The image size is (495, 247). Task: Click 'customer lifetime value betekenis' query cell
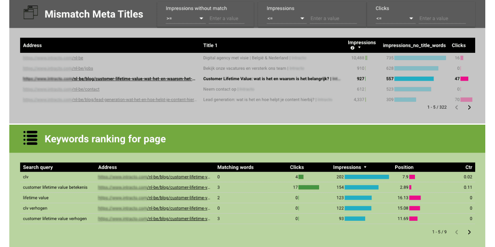click(x=55, y=188)
